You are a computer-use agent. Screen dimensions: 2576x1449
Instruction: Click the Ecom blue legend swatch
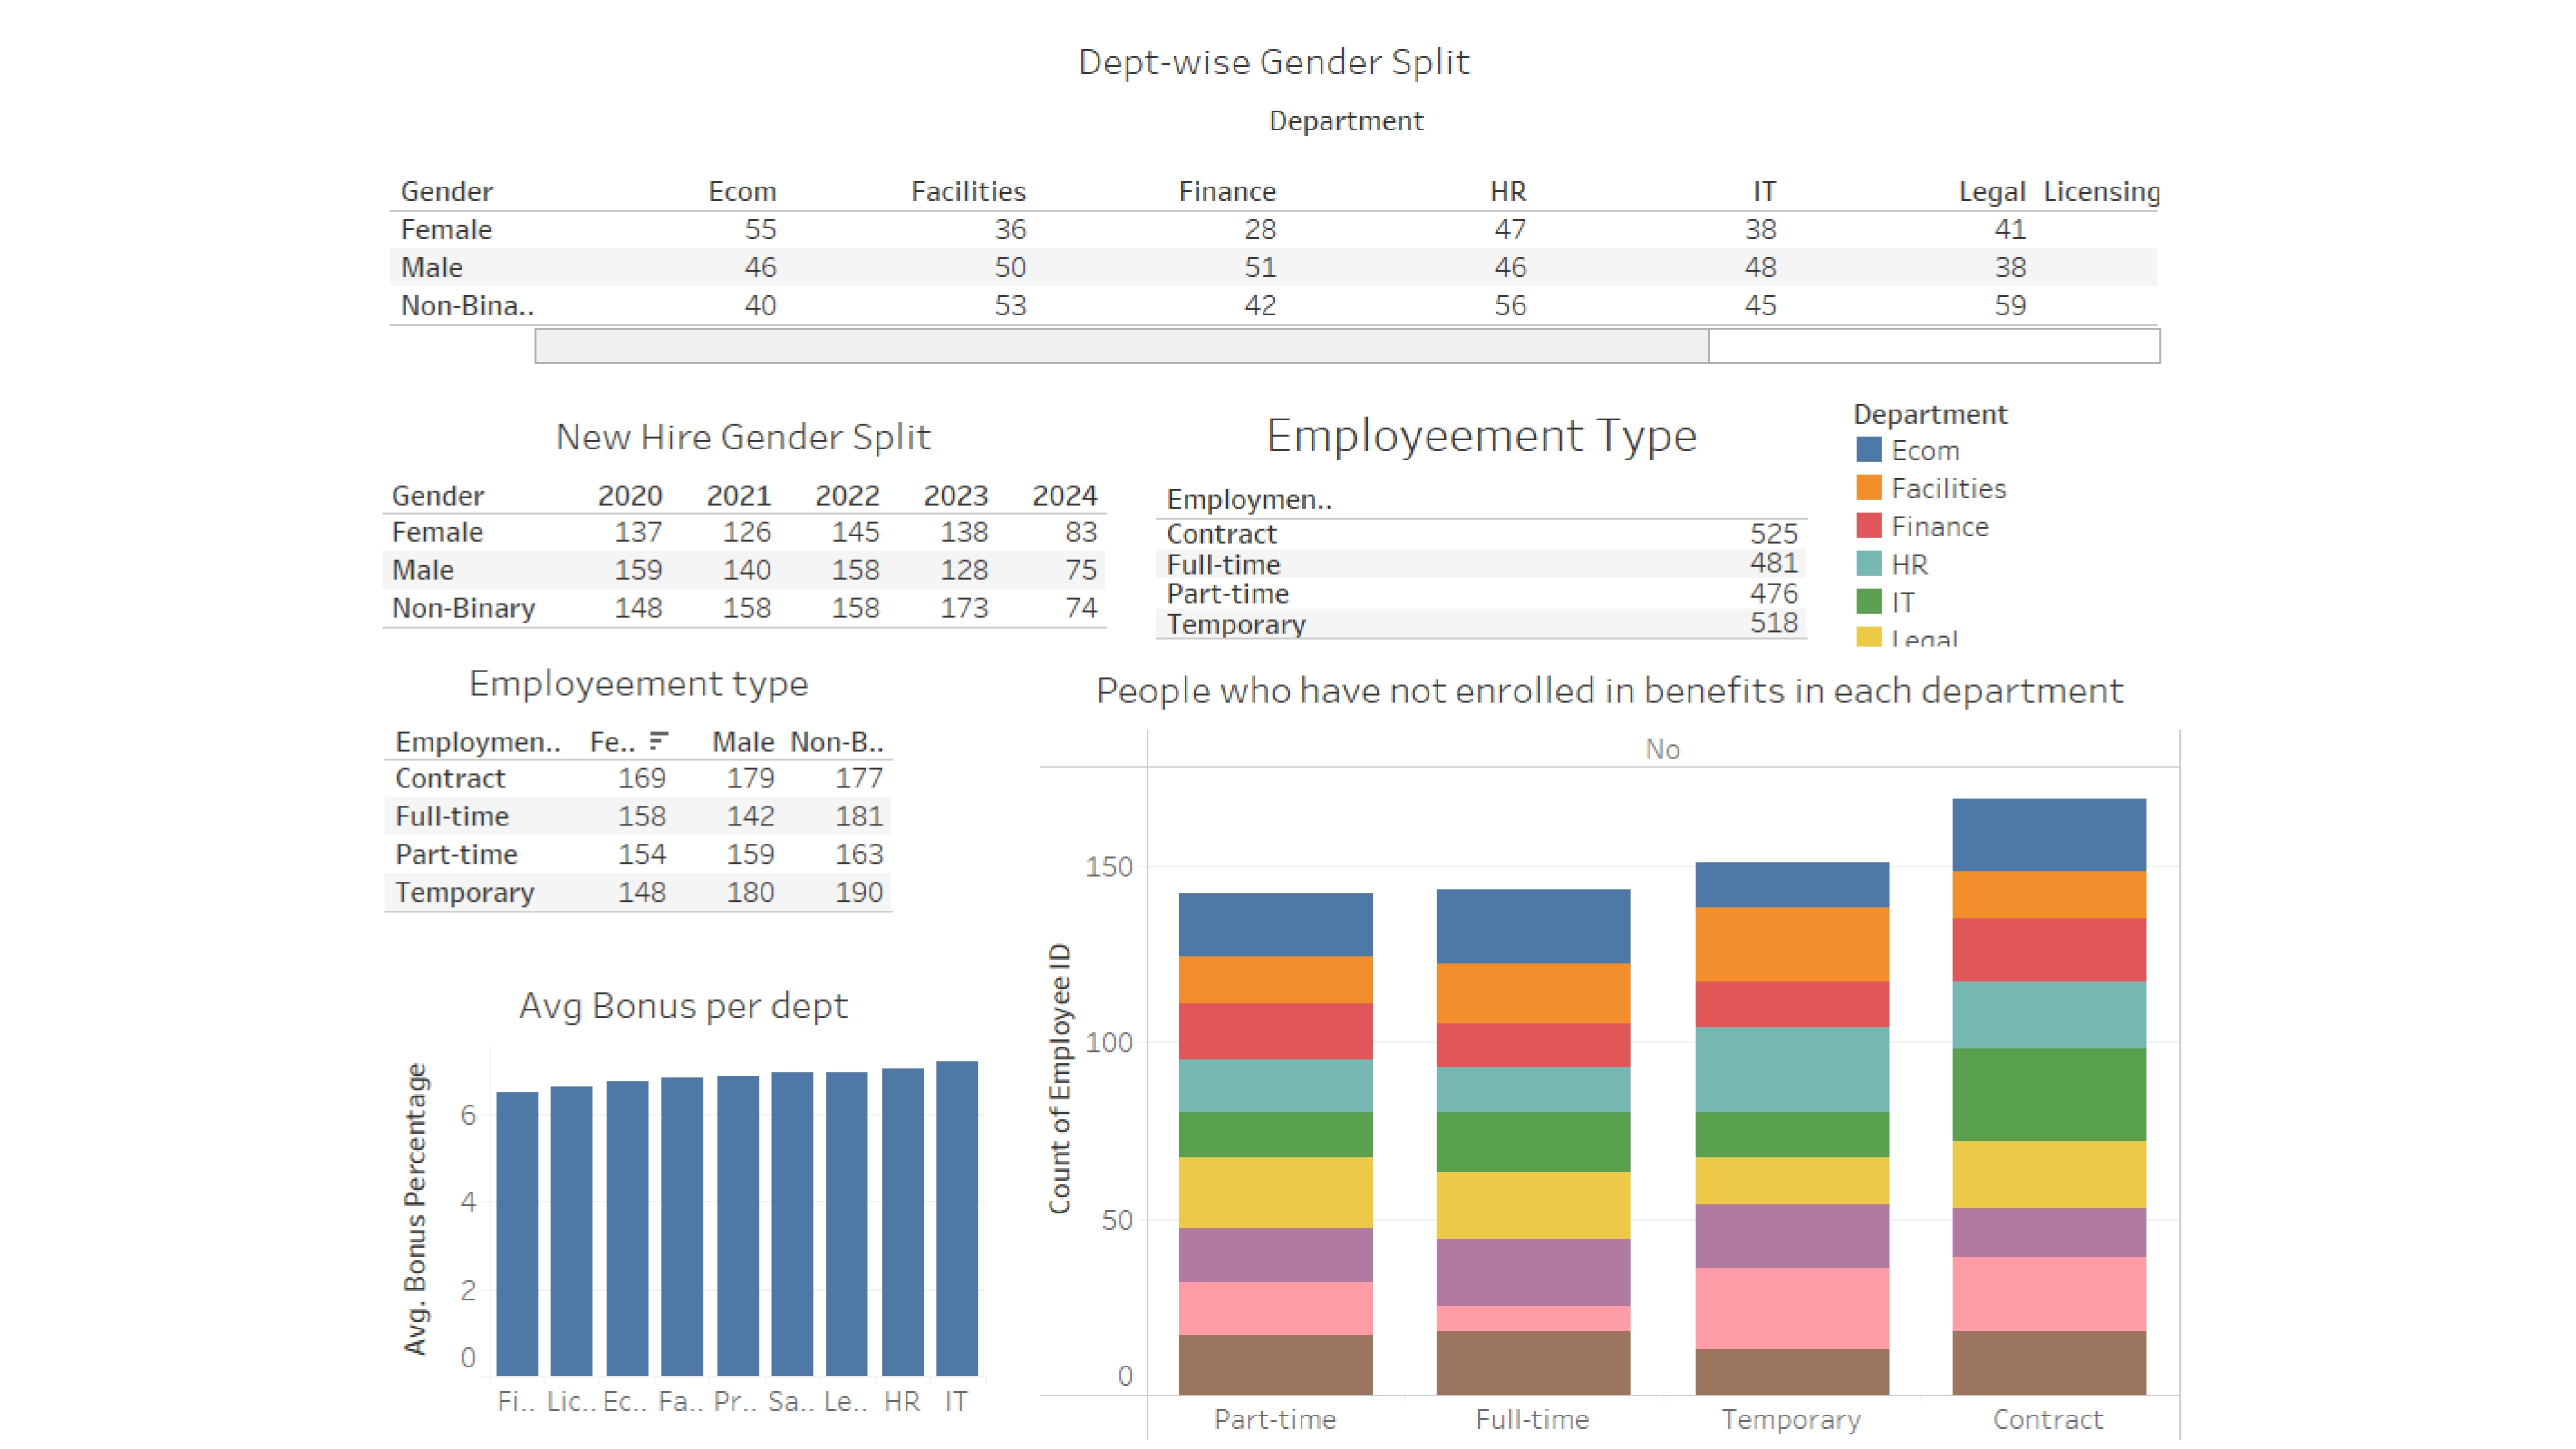[x=1868, y=450]
